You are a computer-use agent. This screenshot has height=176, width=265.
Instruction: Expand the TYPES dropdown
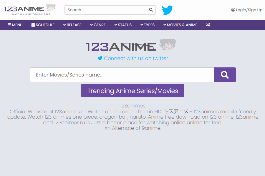pyautogui.click(x=148, y=25)
